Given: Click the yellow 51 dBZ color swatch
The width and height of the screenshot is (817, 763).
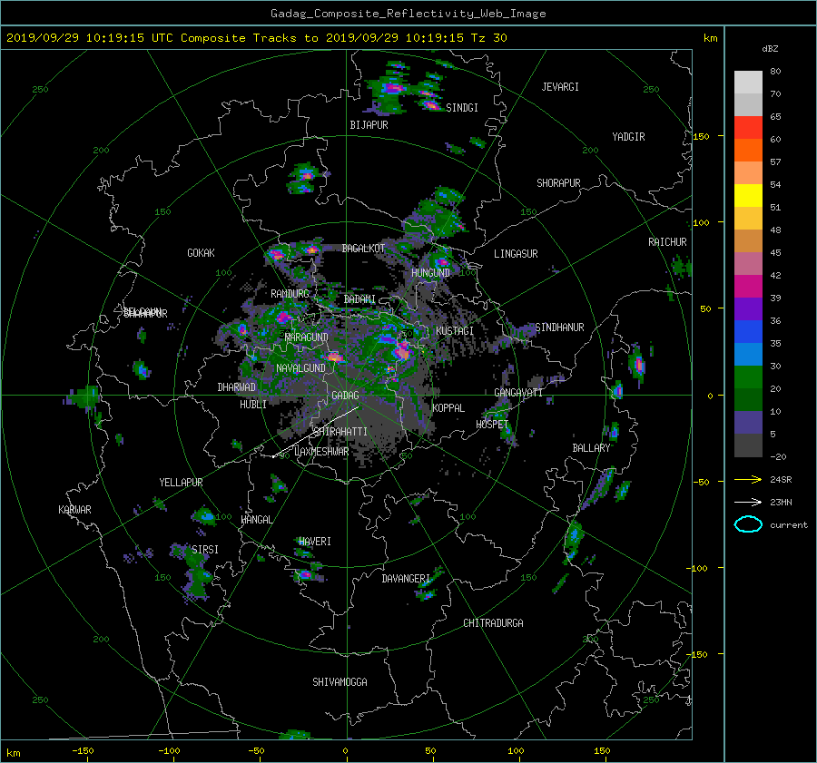Looking at the screenshot, I should [748, 195].
